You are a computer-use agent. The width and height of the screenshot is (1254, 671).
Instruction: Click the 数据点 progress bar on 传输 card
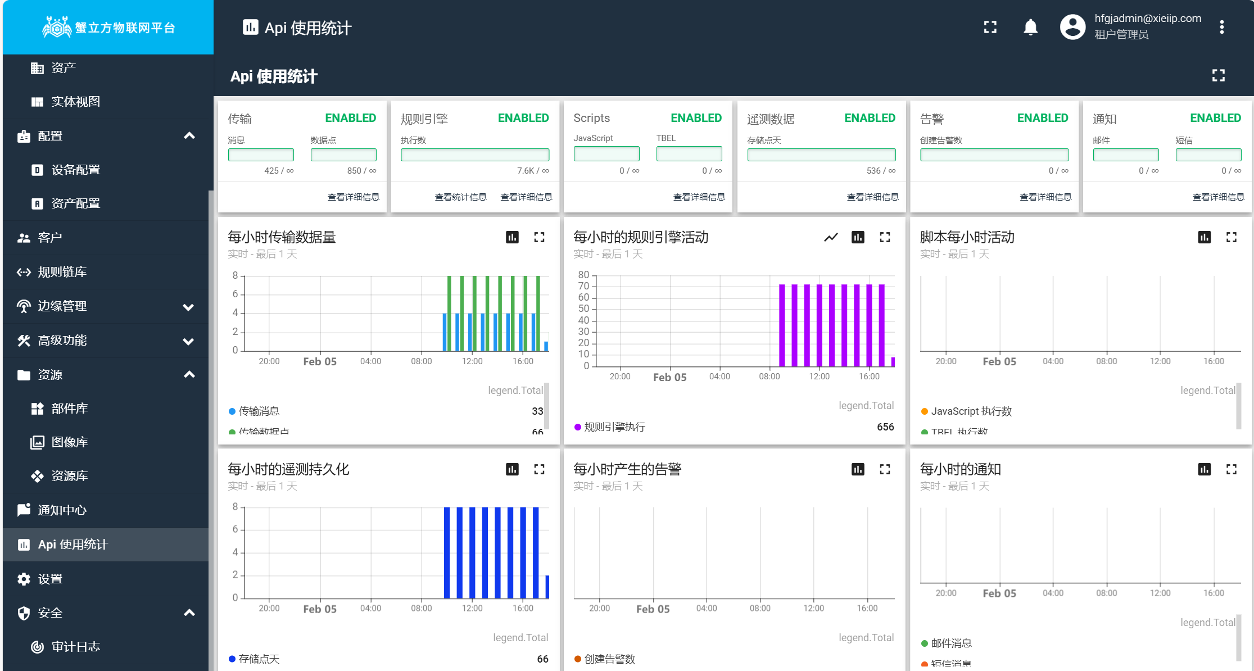[x=343, y=155]
